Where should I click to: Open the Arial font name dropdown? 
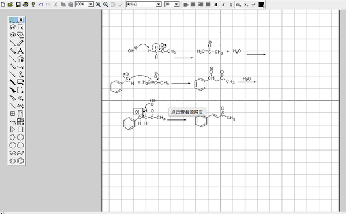159,5
